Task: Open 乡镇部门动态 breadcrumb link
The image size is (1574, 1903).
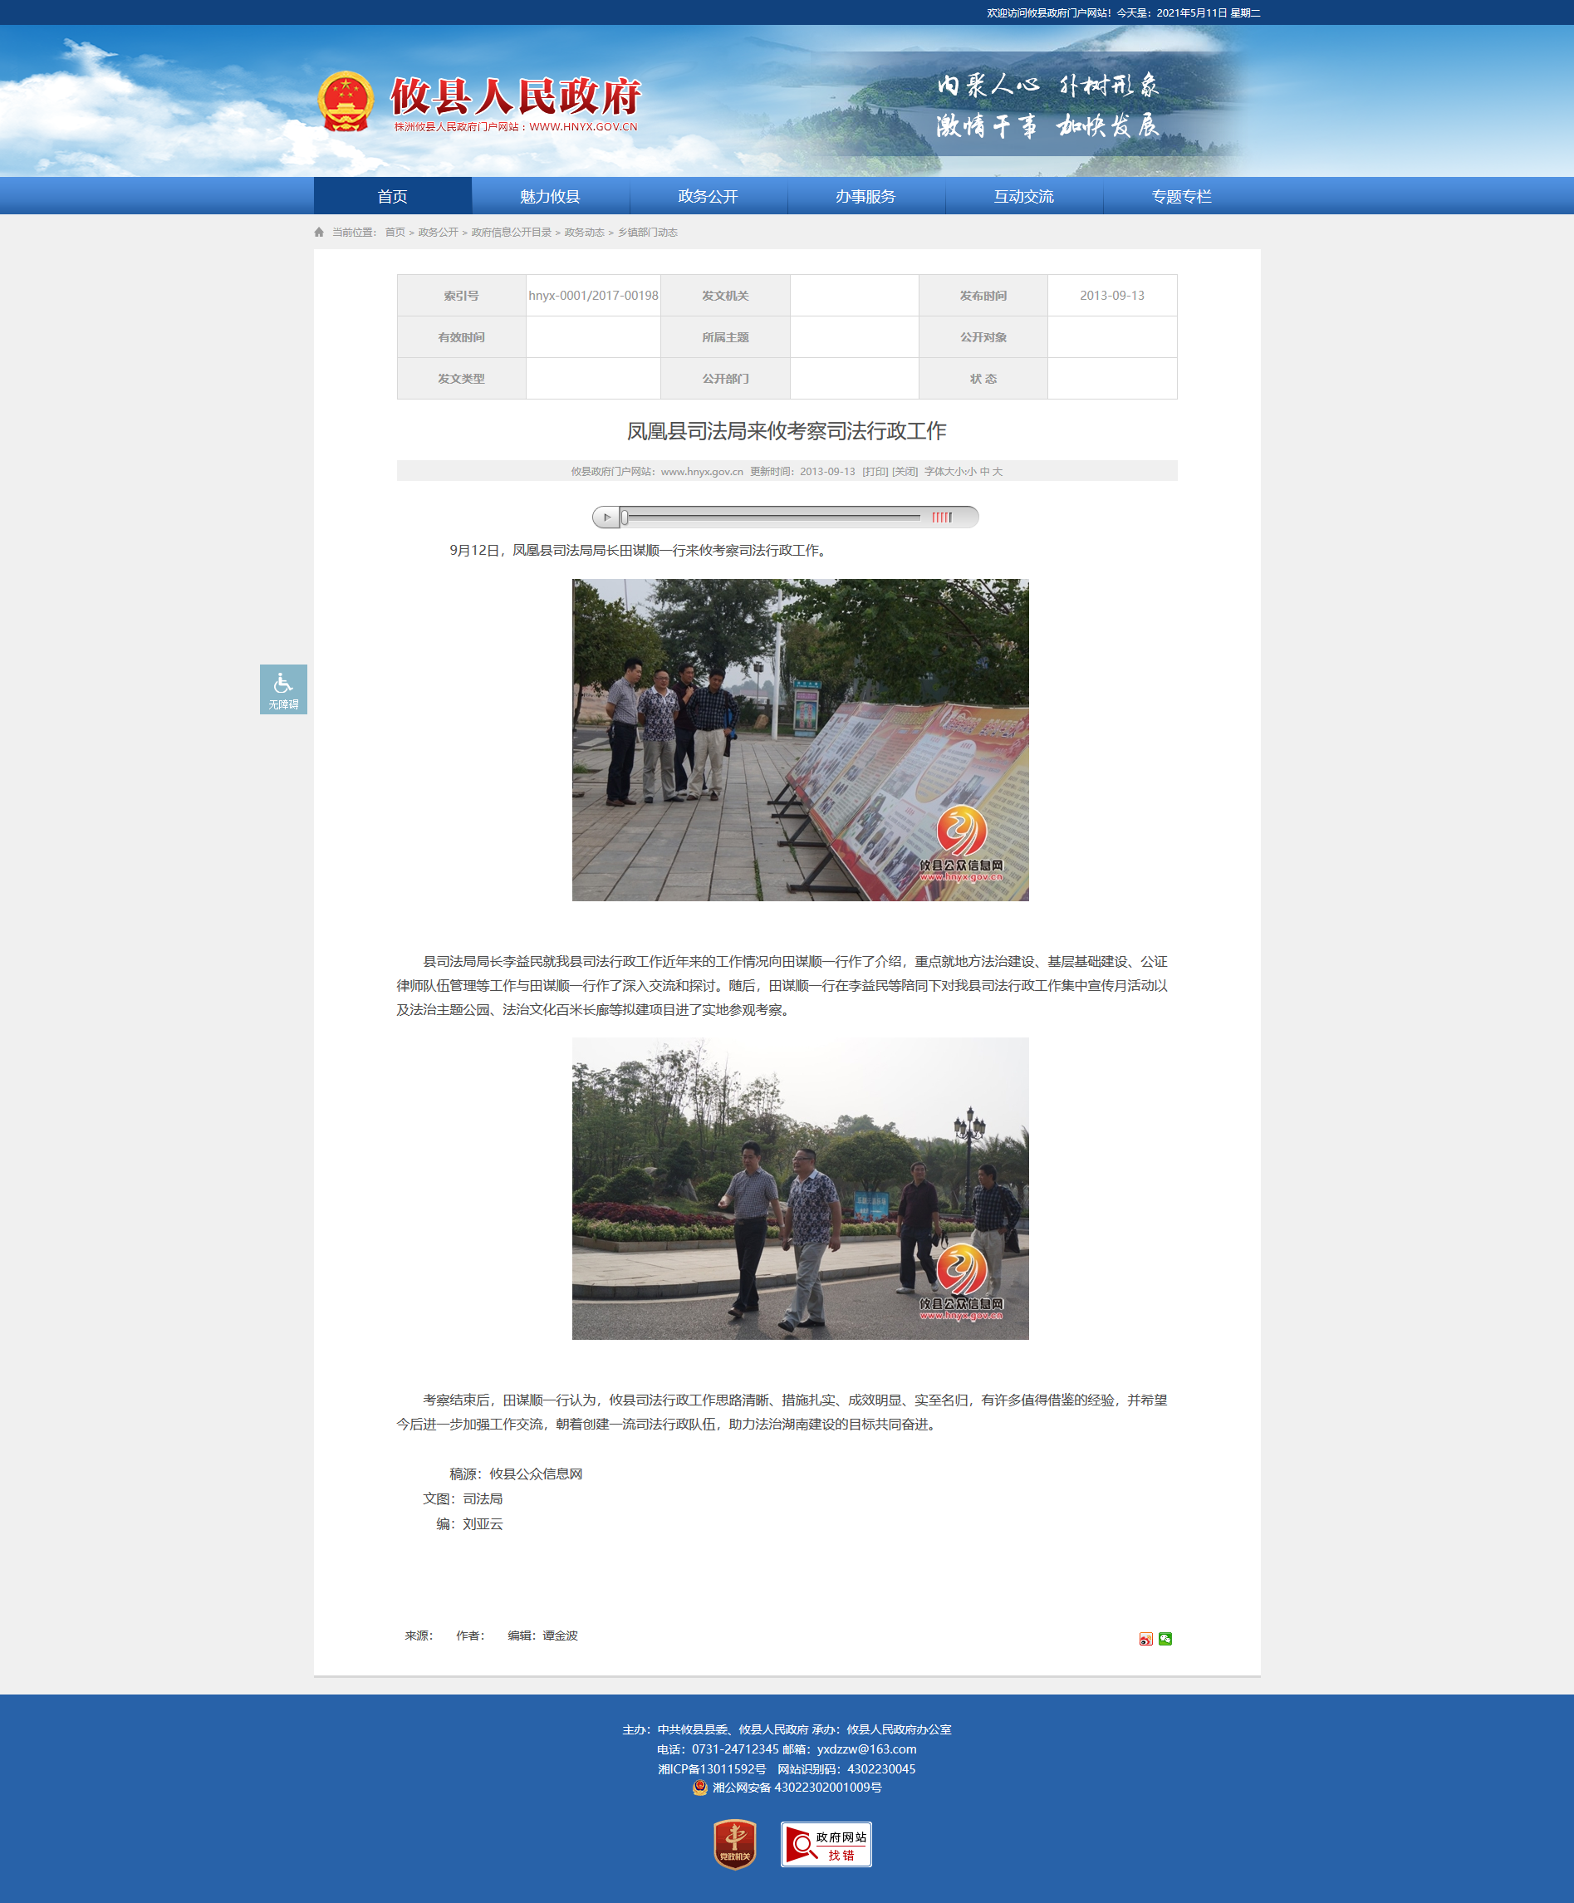Action: (x=647, y=233)
